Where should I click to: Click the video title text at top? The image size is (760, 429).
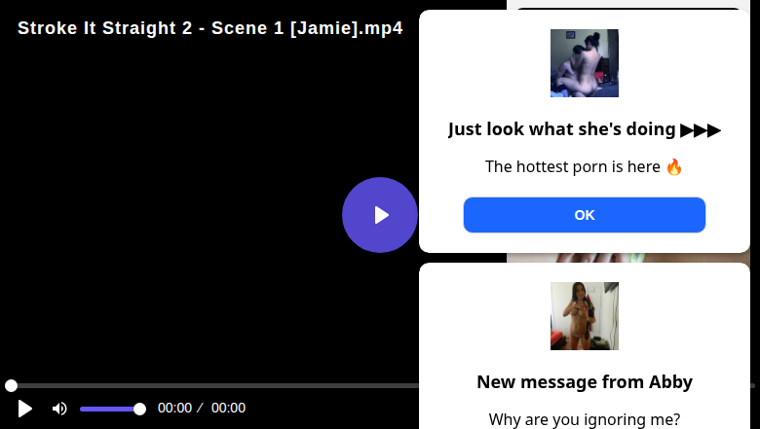[209, 27]
